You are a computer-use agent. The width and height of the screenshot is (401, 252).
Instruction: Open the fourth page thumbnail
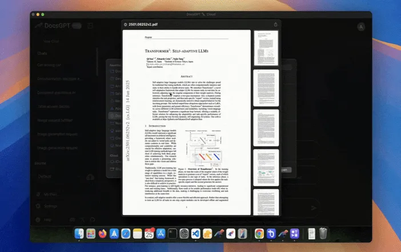[266, 167]
